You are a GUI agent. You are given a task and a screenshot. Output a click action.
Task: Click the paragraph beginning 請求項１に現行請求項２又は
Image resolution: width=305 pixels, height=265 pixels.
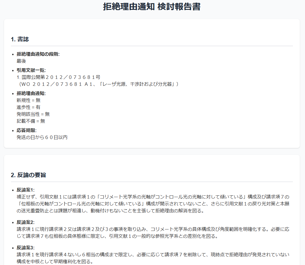[153, 233]
